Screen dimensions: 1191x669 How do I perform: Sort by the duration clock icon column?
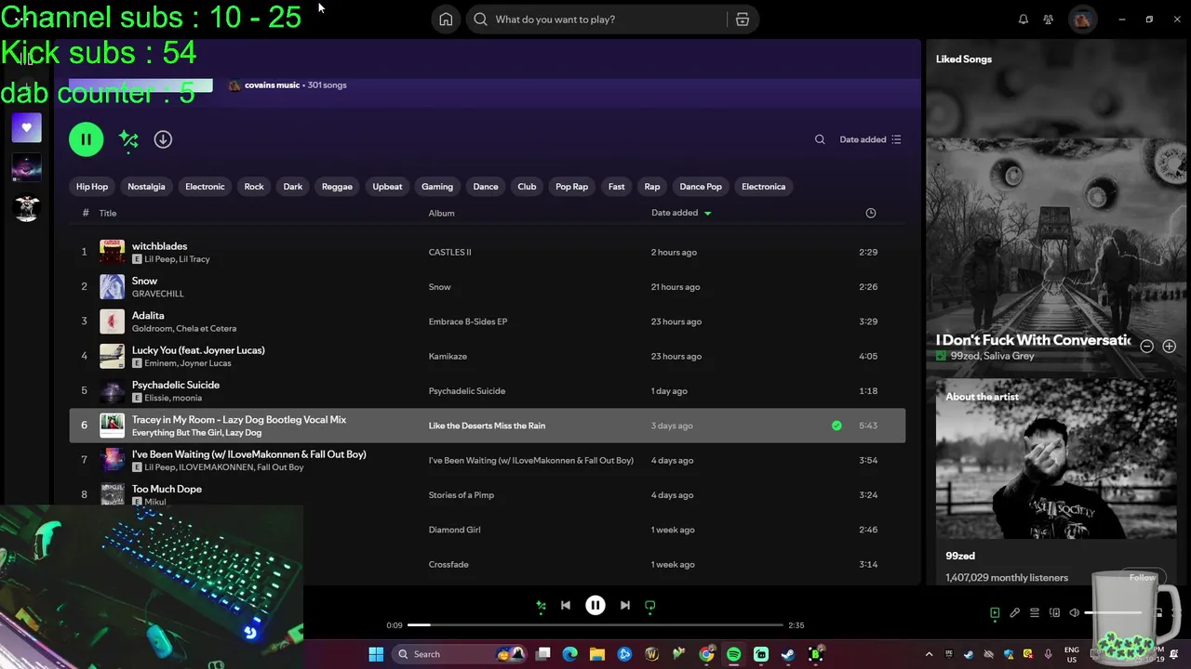point(871,213)
